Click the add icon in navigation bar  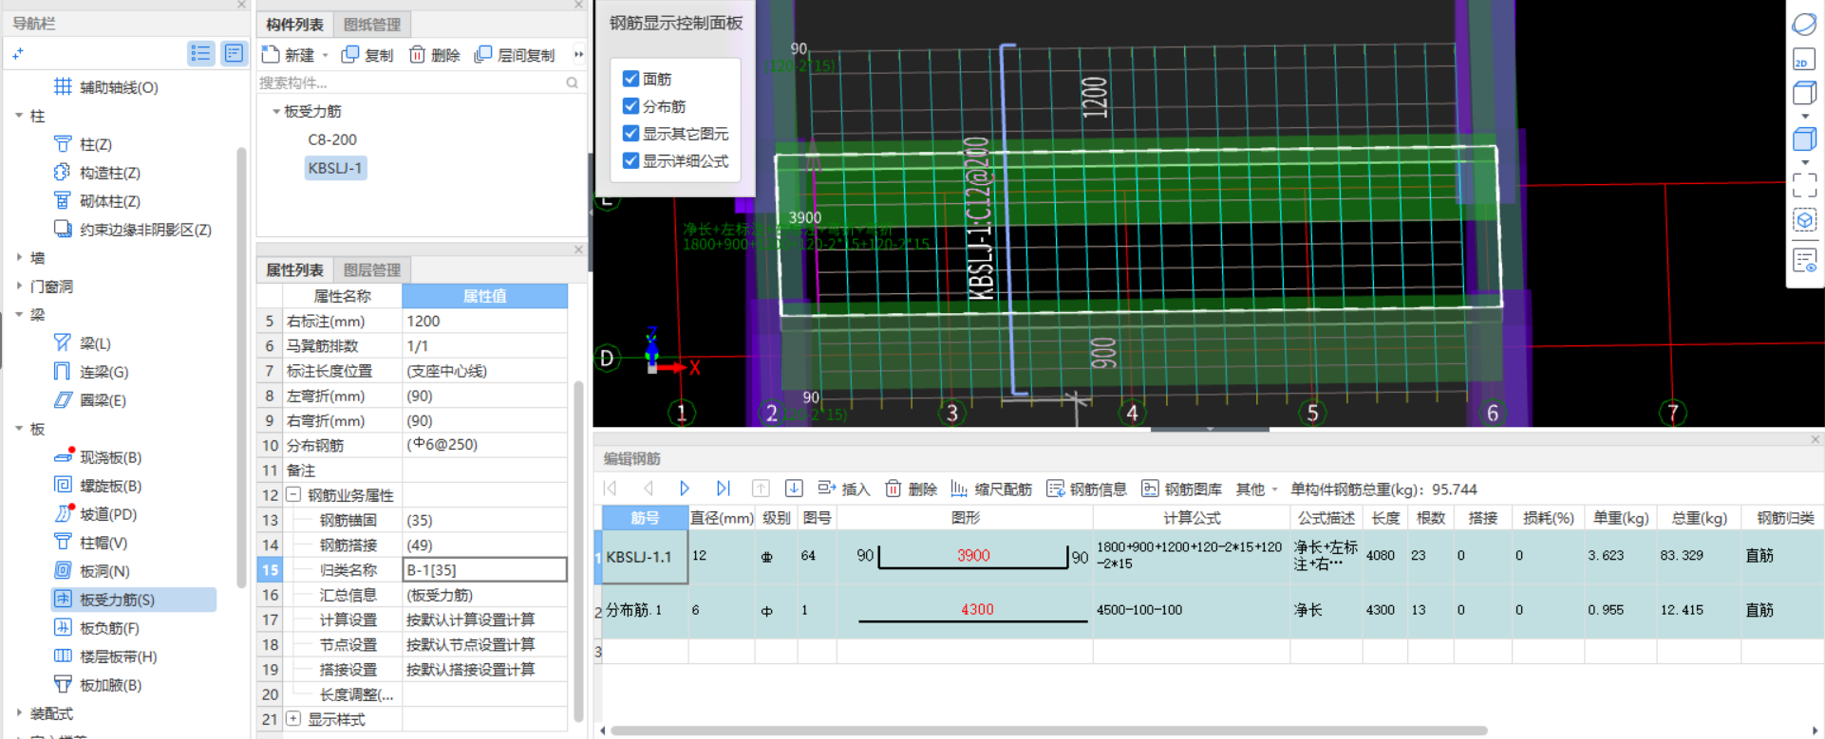pyautogui.click(x=18, y=54)
